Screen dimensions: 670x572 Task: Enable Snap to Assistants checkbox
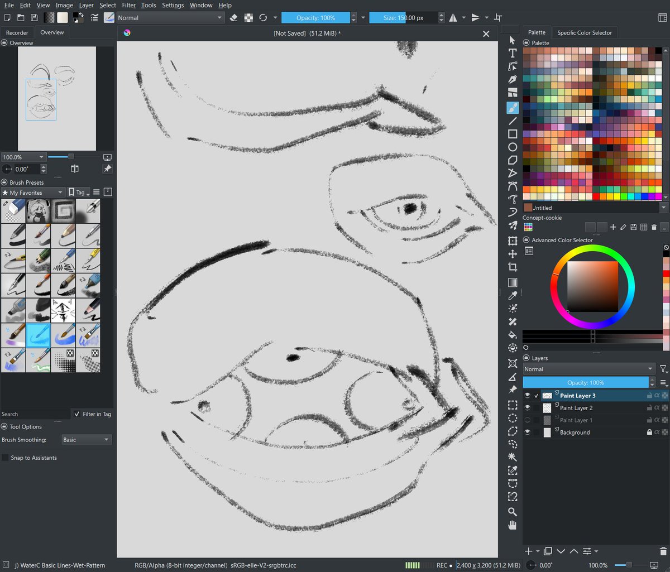[x=6, y=458]
